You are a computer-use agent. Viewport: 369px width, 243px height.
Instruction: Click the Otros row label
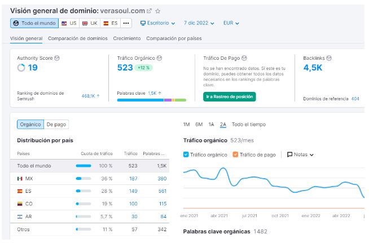pyautogui.click(x=23, y=229)
